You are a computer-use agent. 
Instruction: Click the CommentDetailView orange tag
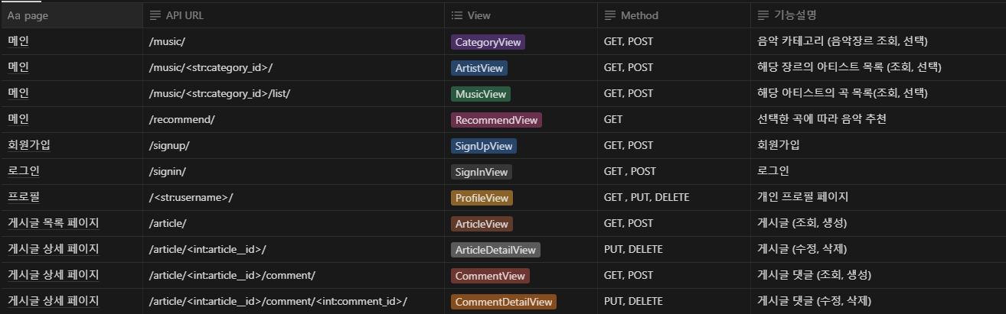[x=504, y=302]
